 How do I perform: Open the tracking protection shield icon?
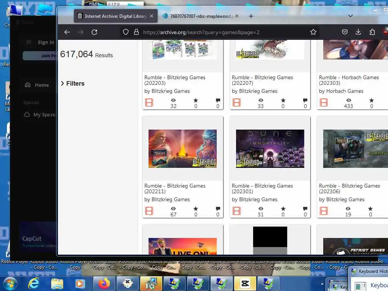(x=126, y=32)
